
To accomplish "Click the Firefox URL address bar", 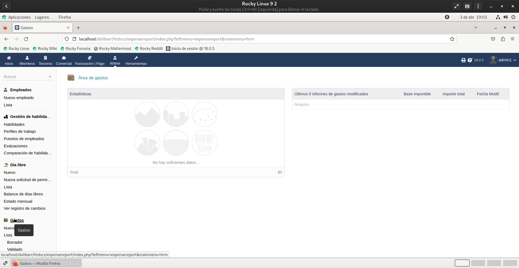I will tap(243, 39).
